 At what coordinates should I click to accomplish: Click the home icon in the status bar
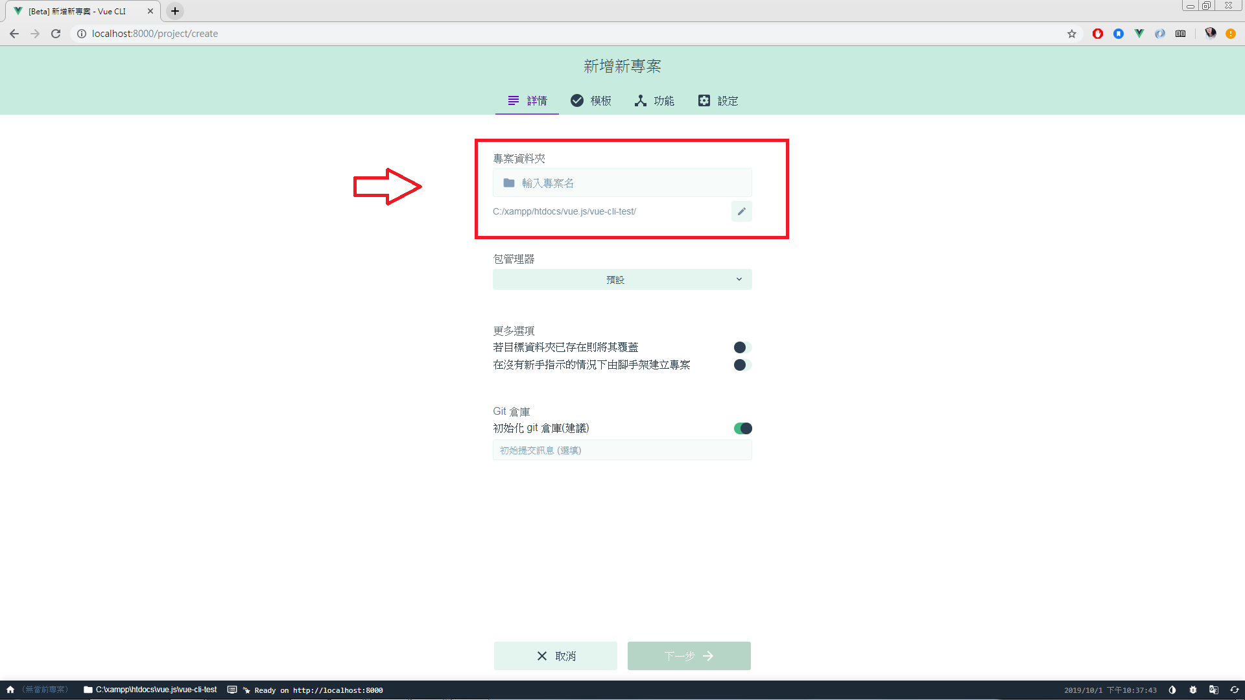click(x=10, y=690)
